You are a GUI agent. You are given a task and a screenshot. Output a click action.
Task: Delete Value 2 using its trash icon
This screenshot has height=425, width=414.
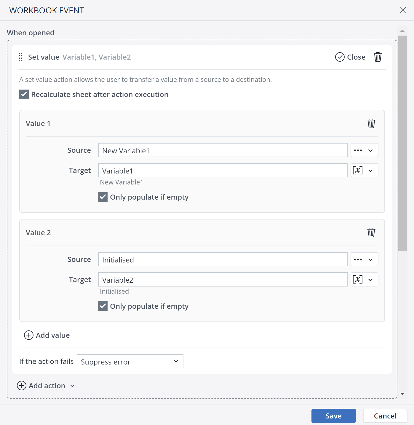tap(371, 233)
